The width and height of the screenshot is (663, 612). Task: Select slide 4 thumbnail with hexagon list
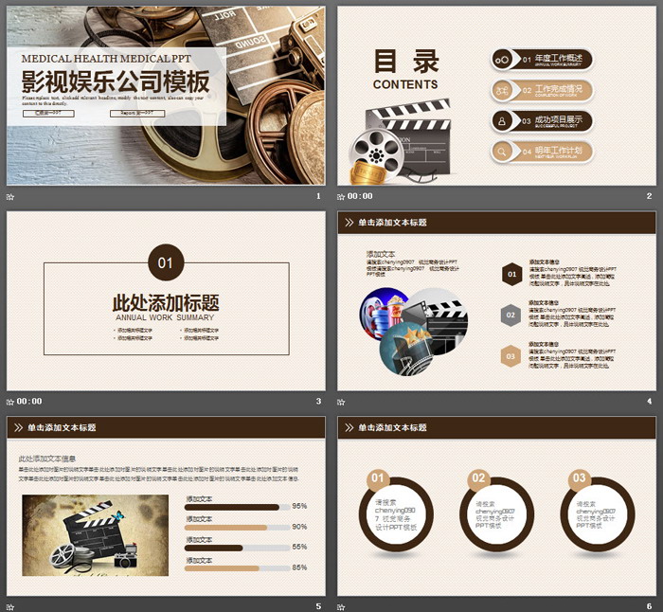[x=496, y=300]
